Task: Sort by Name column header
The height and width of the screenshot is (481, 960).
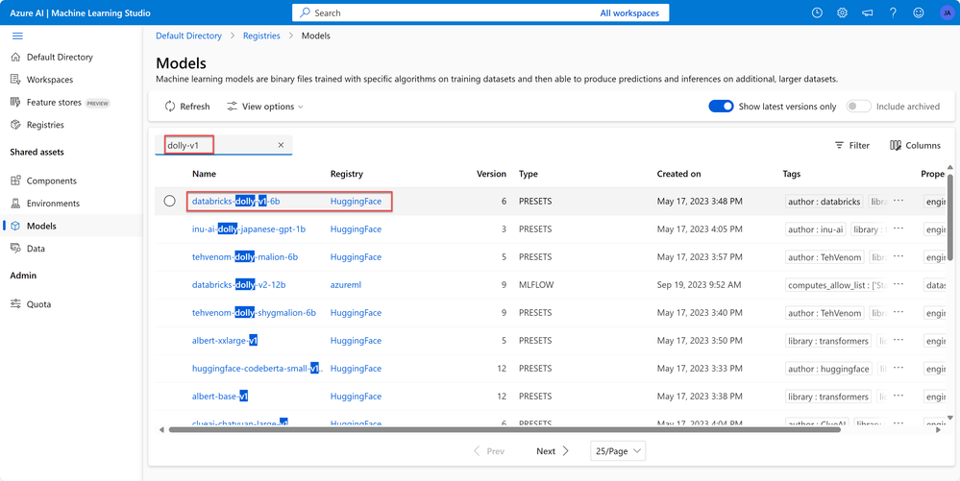Action: 204,174
